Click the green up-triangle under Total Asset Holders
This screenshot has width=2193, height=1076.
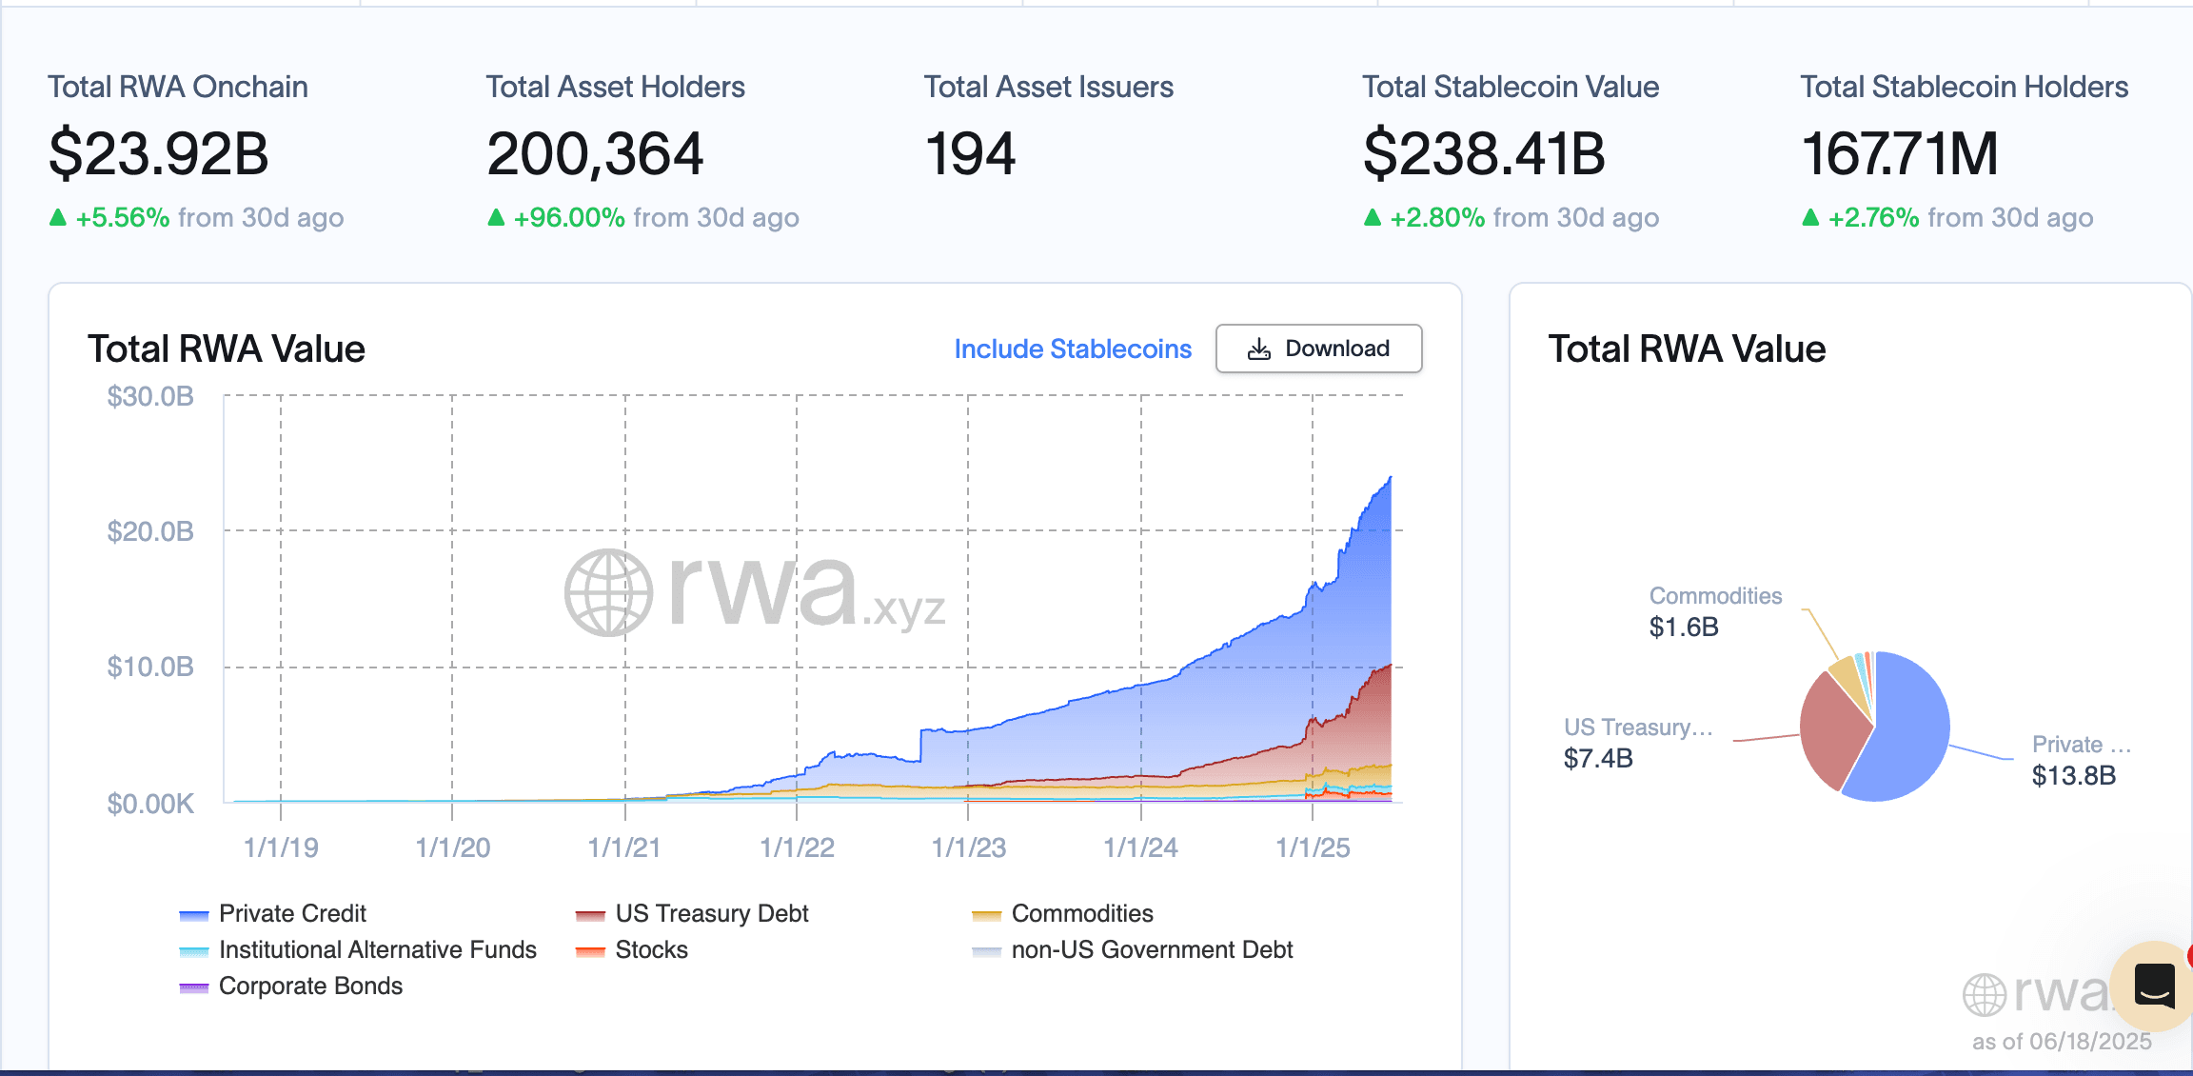tap(496, 218)
